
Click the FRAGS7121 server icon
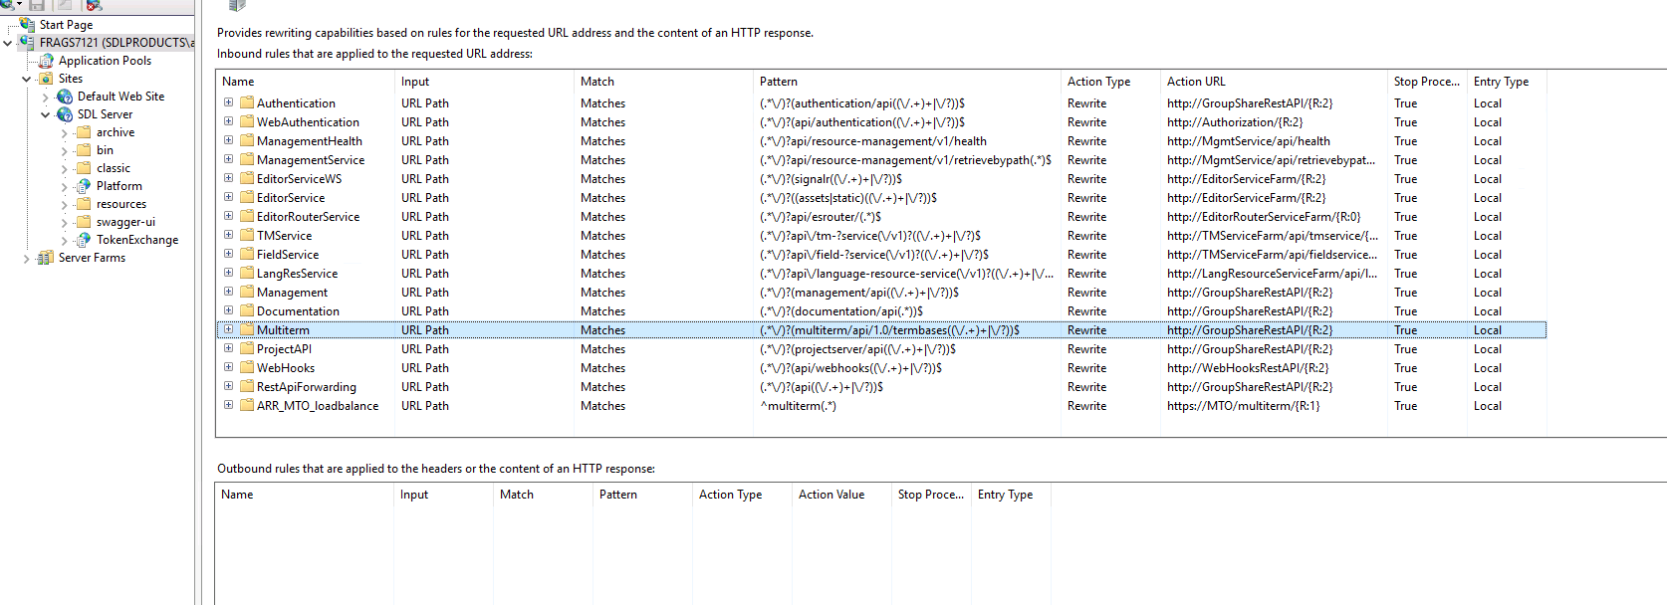pos(27,42)
